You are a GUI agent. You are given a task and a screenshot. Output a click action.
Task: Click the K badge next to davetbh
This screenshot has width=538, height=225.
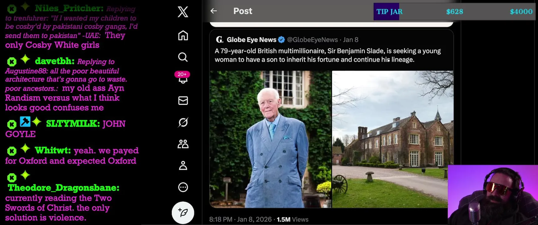[12, 62]
